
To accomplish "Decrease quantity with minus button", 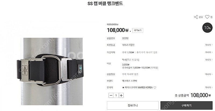I will (x=111, y=95).
